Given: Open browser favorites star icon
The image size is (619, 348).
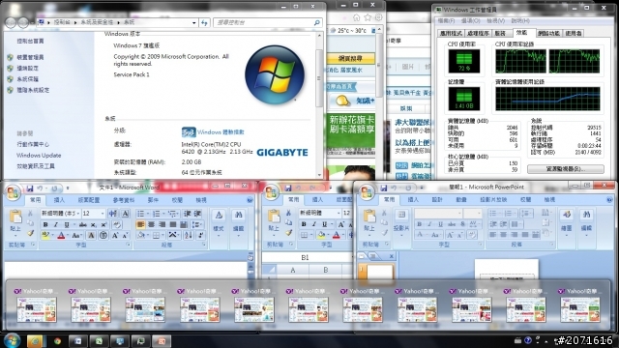Looking at the screenshot, I should pyautogui.click(x=368, y=17).
